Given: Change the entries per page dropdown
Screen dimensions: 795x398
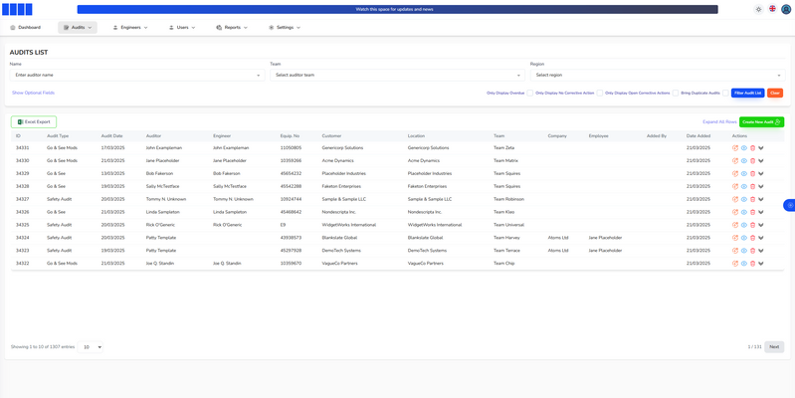Looking at the screenshot, I should [x=91, y=347].
